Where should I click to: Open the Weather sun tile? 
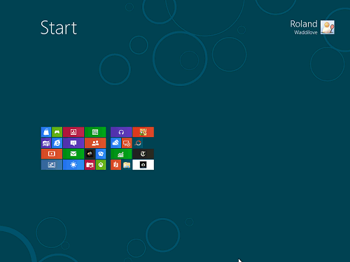tap(73, 165)
